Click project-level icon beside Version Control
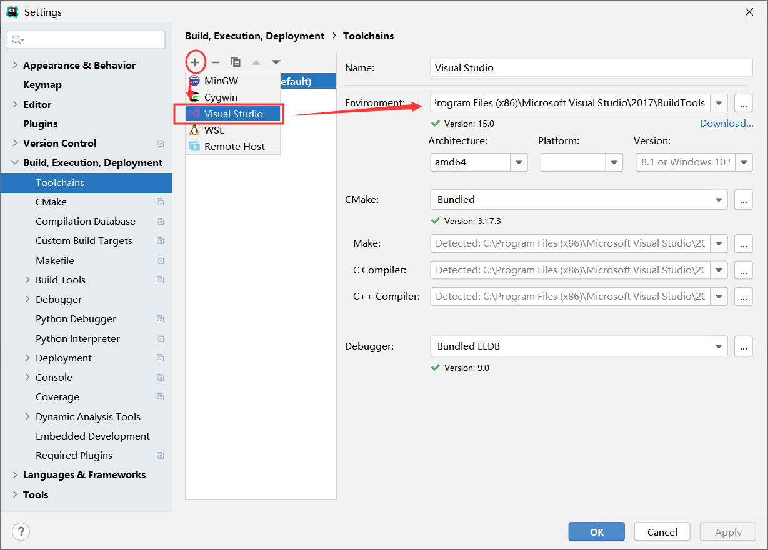Viewport: 768px width, 550px height. pos(161,143)
